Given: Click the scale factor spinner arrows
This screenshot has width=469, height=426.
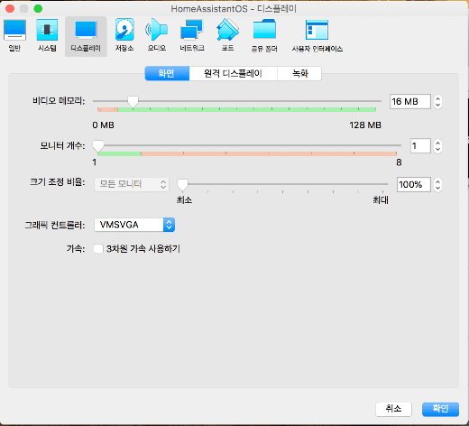Looking at the screenshot, I should pos(437,184).
